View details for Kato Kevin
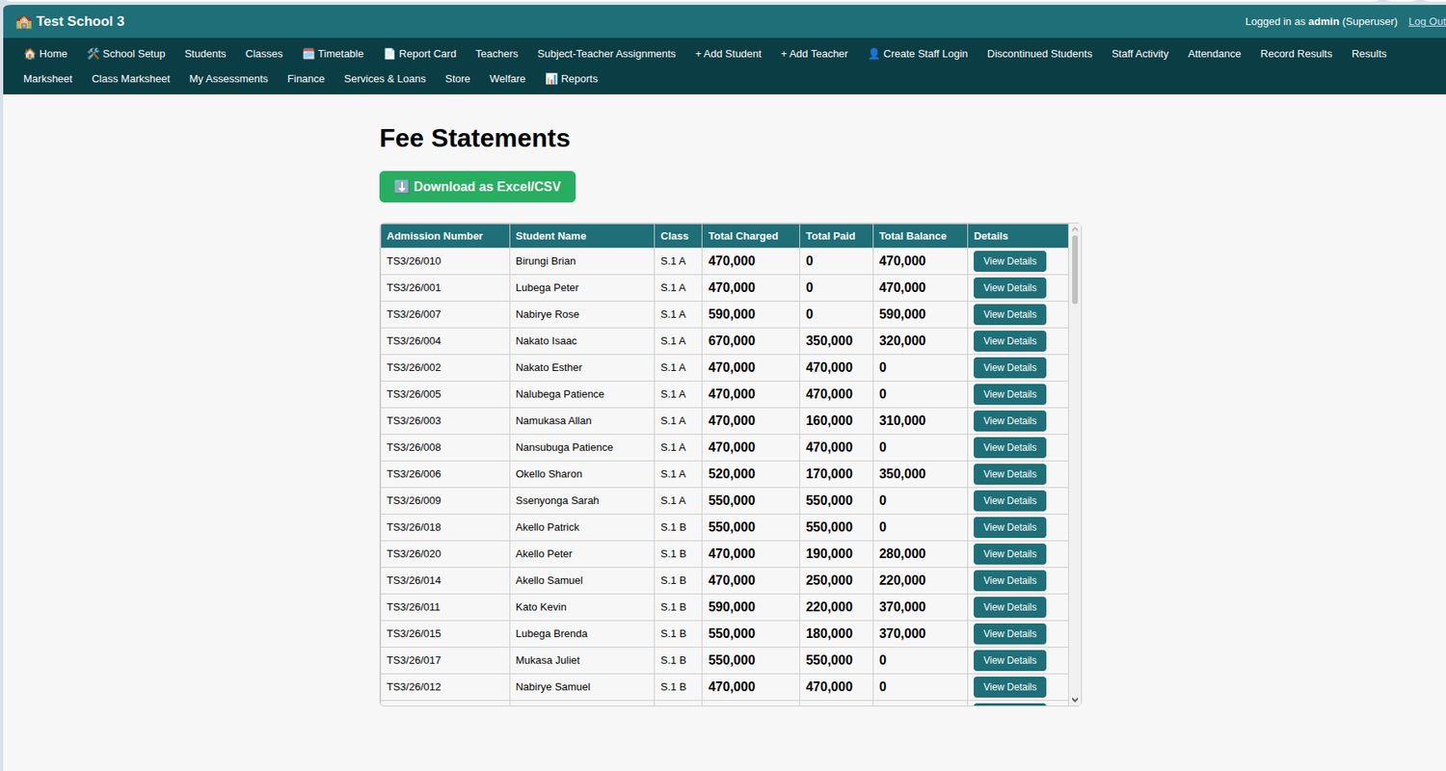 click(x=1009, y=607)
